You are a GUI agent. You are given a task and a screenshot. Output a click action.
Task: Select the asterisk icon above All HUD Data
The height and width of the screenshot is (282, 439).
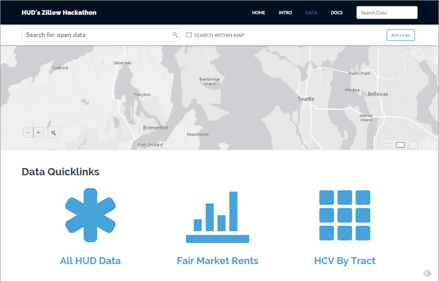pyautogui.click(x=90, y=214)
